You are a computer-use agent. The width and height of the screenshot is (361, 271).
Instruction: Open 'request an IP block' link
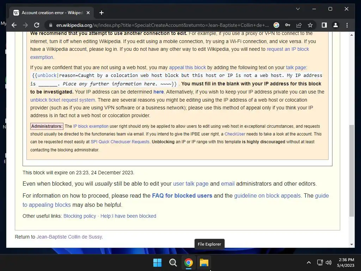[x=288, y=49]
